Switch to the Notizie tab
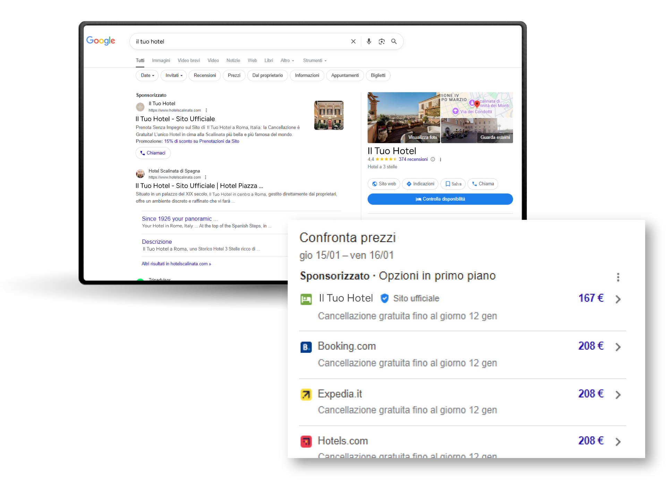 pos(233,60)
